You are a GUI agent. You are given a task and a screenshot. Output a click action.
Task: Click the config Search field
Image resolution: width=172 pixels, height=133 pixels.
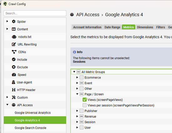click(x=35, y=13)
